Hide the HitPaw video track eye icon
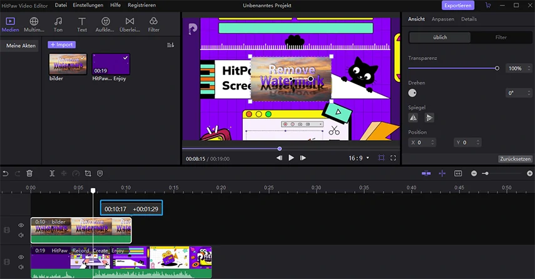Screen dimensions: 535x279 [x=21, y=257]
